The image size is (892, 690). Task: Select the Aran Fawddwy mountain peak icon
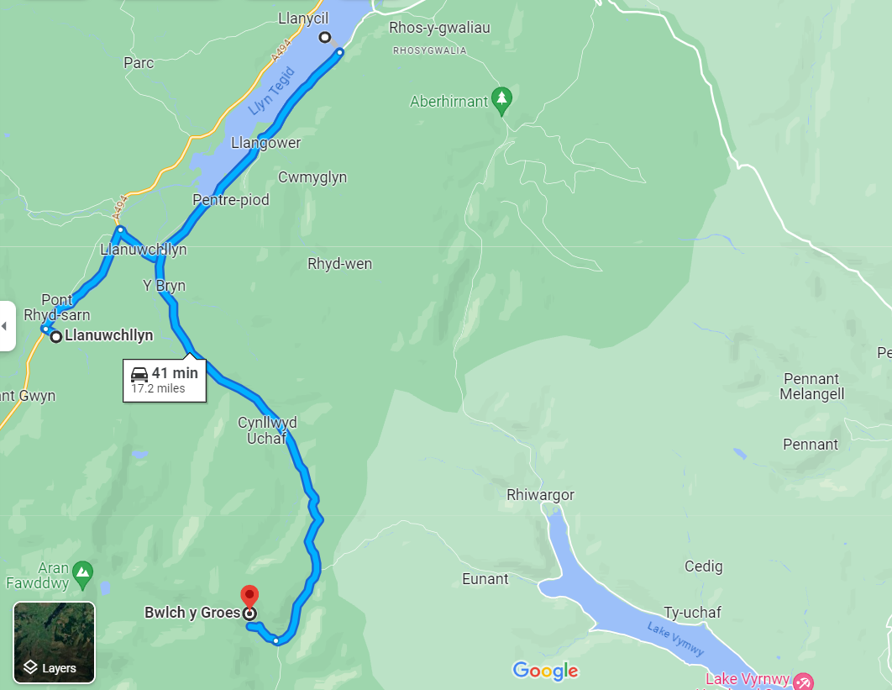pos(83,576)
